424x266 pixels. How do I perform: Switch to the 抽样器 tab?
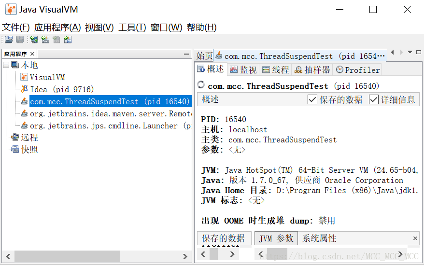[312, 70]
